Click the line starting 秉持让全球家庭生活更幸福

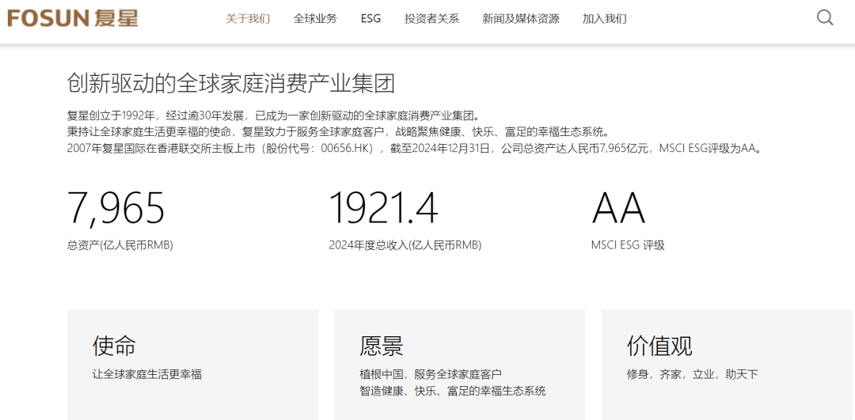[x=337, y=132]
